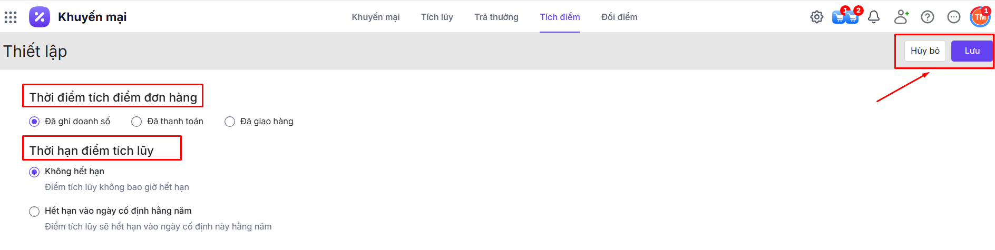This screenshot has width=995, height=250.
Task: Open the help question mark icon
Action: point(928,17)
